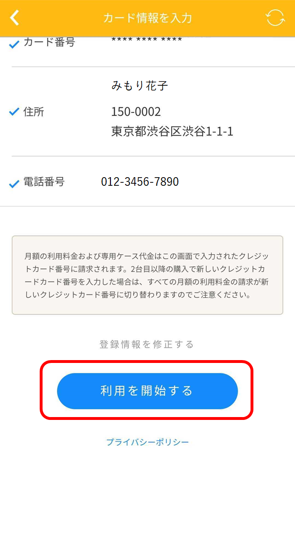295x554 pixels.
Task: Click the カード情報を入力 header title
Action: click(147, 18)
